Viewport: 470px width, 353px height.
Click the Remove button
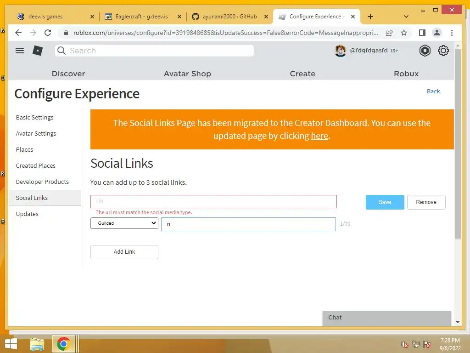(x=426, y=202)
